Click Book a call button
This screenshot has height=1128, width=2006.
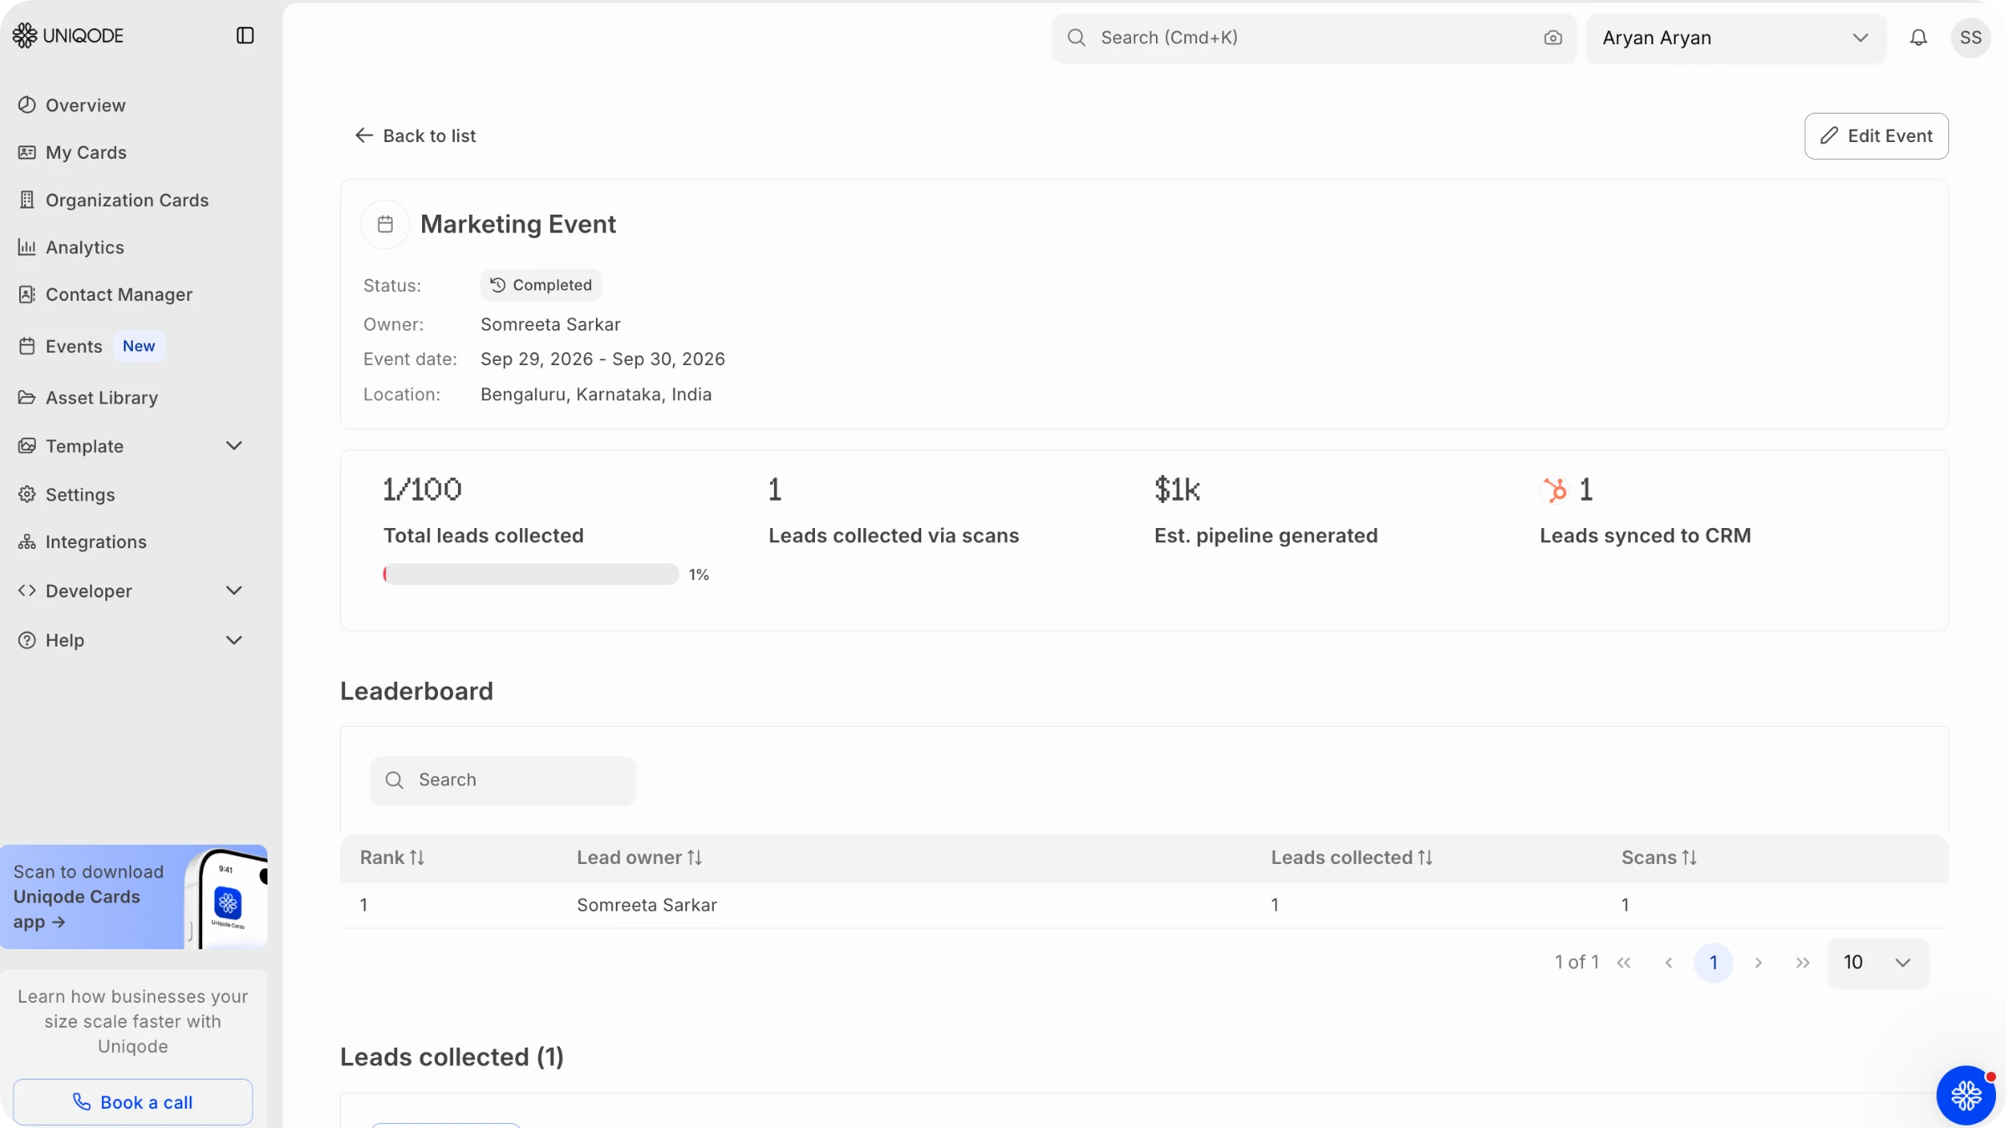pos(133,1102)
